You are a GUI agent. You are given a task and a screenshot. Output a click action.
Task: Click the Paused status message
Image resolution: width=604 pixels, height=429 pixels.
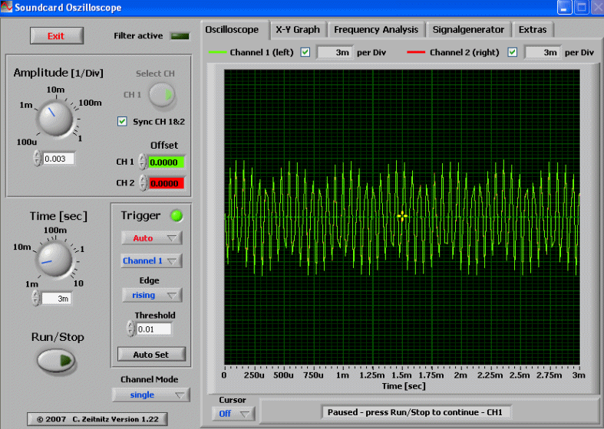pyautogui.click(x=416, y=412)
